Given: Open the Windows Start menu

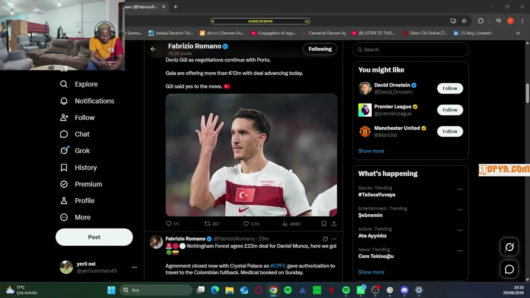Looking at the screenshot, I should pyautogui.click(x=111, y=290).
